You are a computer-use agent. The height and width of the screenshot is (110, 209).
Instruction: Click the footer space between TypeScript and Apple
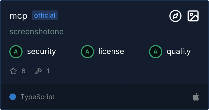click(124, 97)
